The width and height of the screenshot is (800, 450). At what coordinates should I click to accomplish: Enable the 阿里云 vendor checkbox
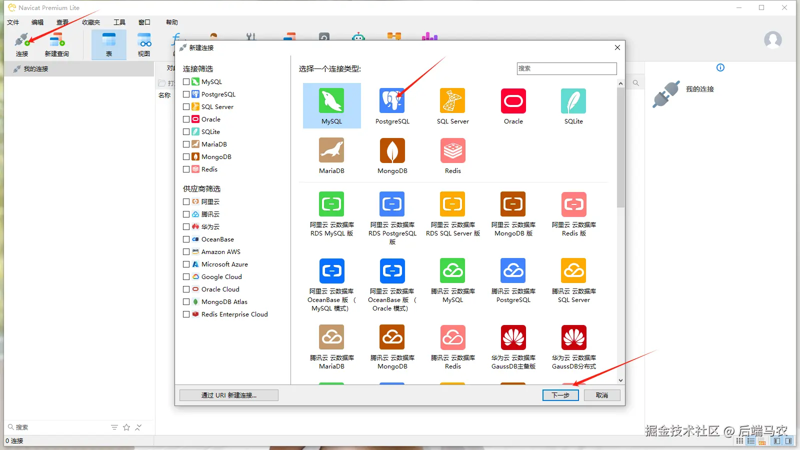tap(186, 201)
